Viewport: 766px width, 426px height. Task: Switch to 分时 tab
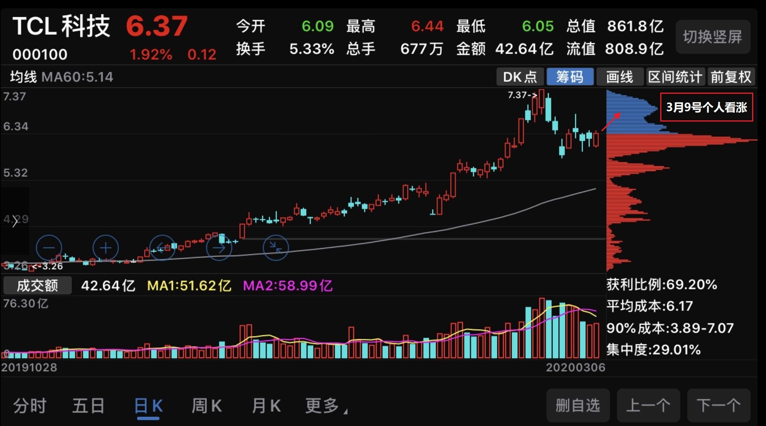[x=30, y=406]
